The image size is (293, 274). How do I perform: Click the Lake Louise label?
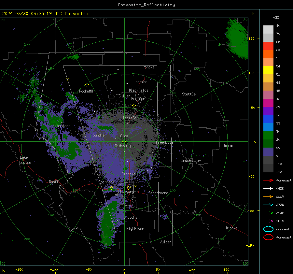(x=25, y=160)
